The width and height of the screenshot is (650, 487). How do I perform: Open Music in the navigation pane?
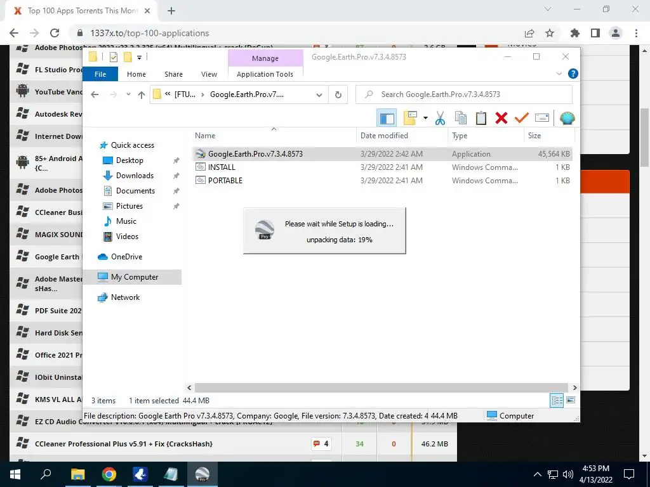point(126,221)
